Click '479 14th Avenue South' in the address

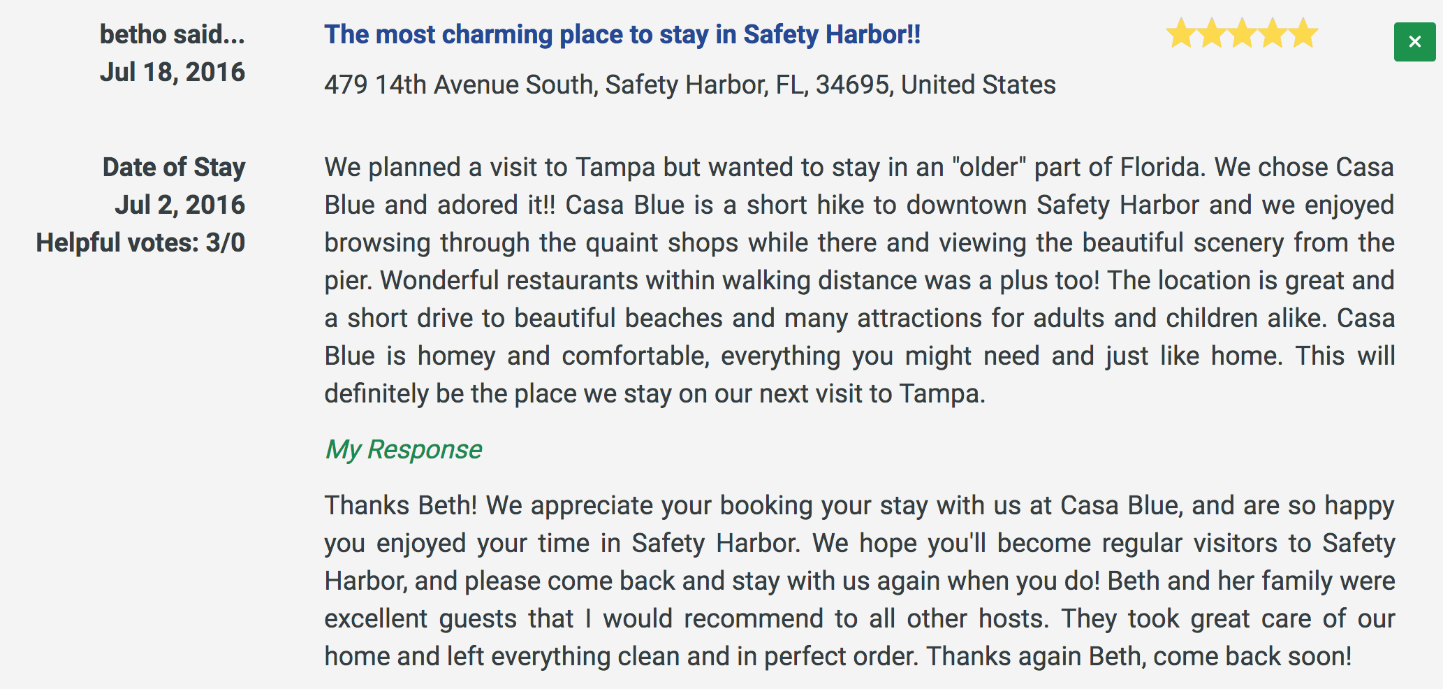coord(460,85)
